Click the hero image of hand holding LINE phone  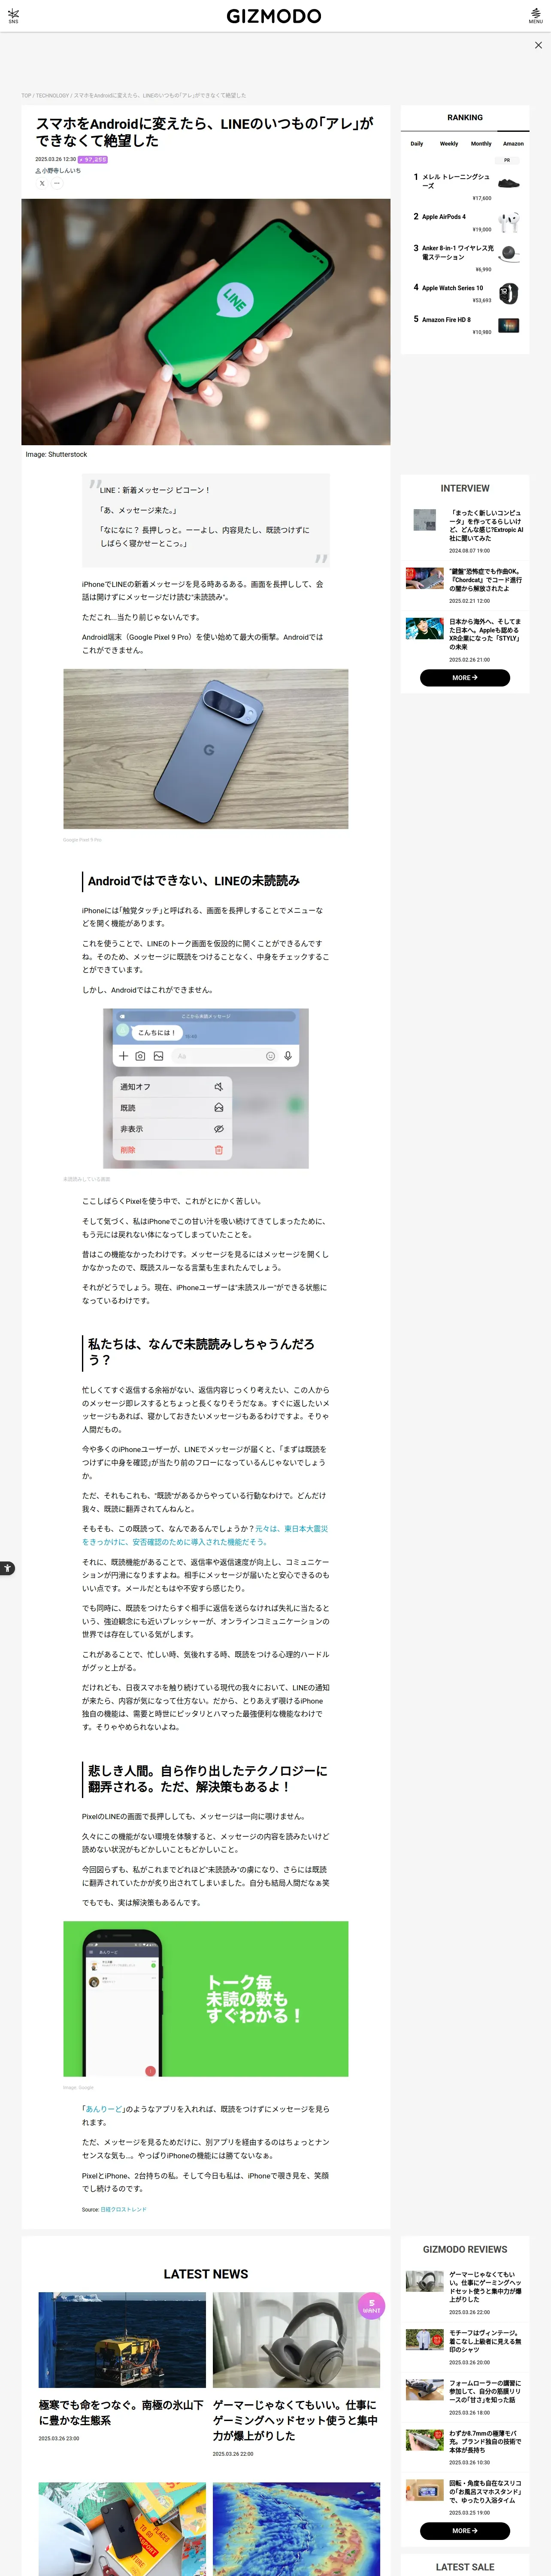click(206, 322)
